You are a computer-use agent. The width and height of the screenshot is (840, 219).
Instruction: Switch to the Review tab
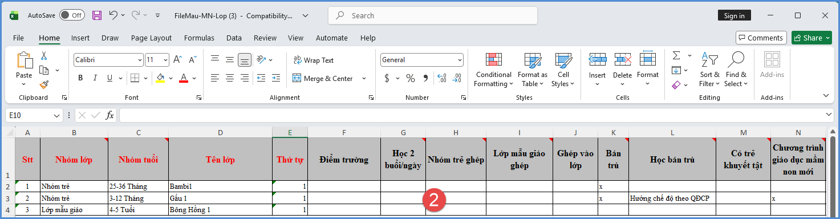point(265,38)
